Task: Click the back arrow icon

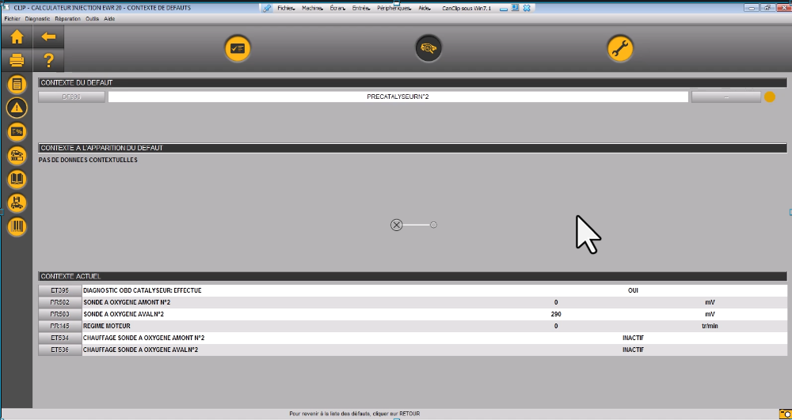Action: pos(48,36)
